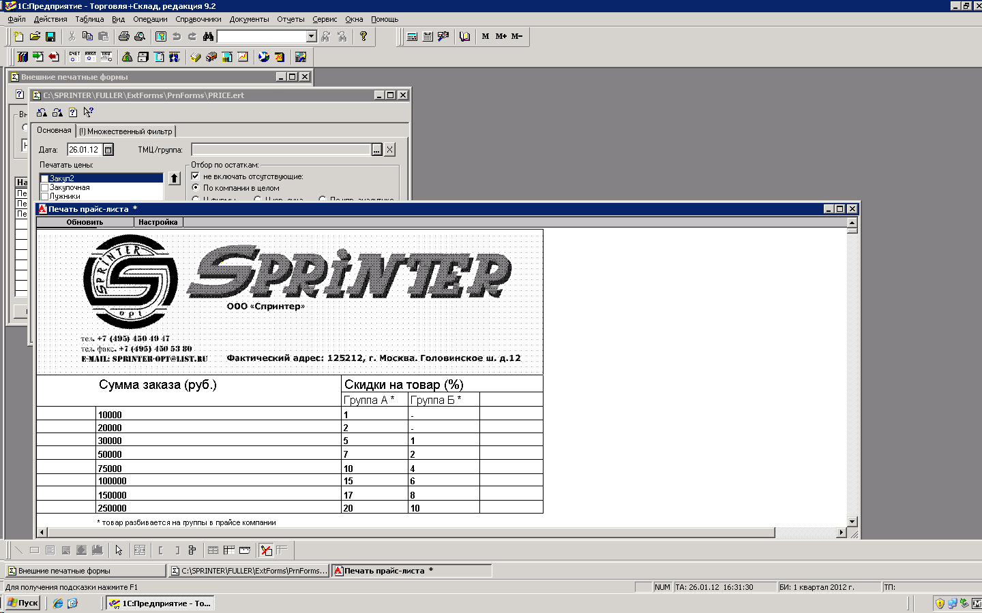Click the Пуск start button
This screenshot has width=982, height=613.
[23, 603]
